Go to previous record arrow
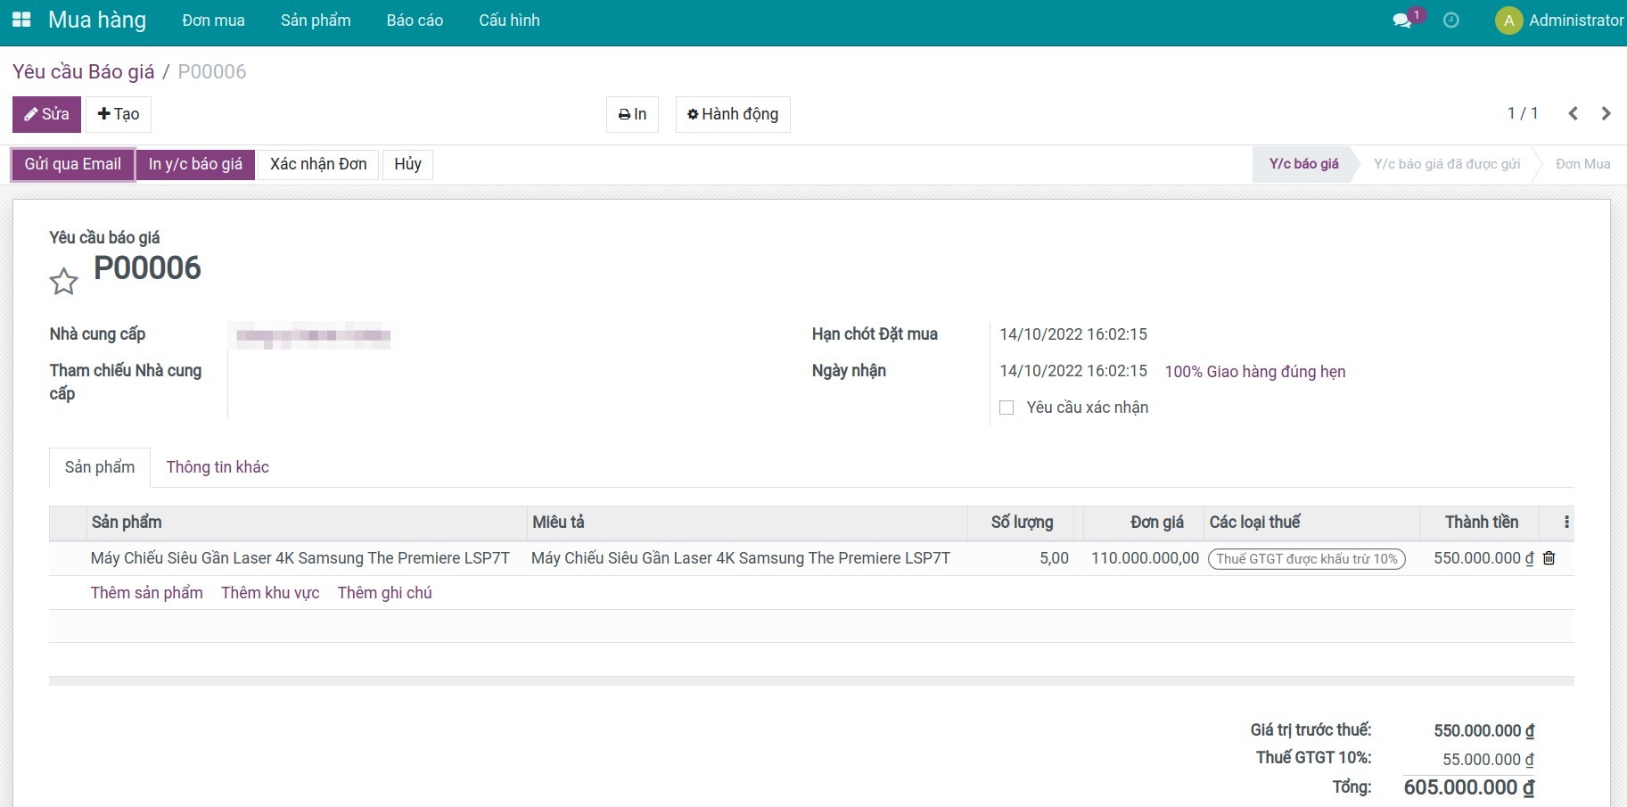This screenshot has height=807, width=1627. [1574, 113]
